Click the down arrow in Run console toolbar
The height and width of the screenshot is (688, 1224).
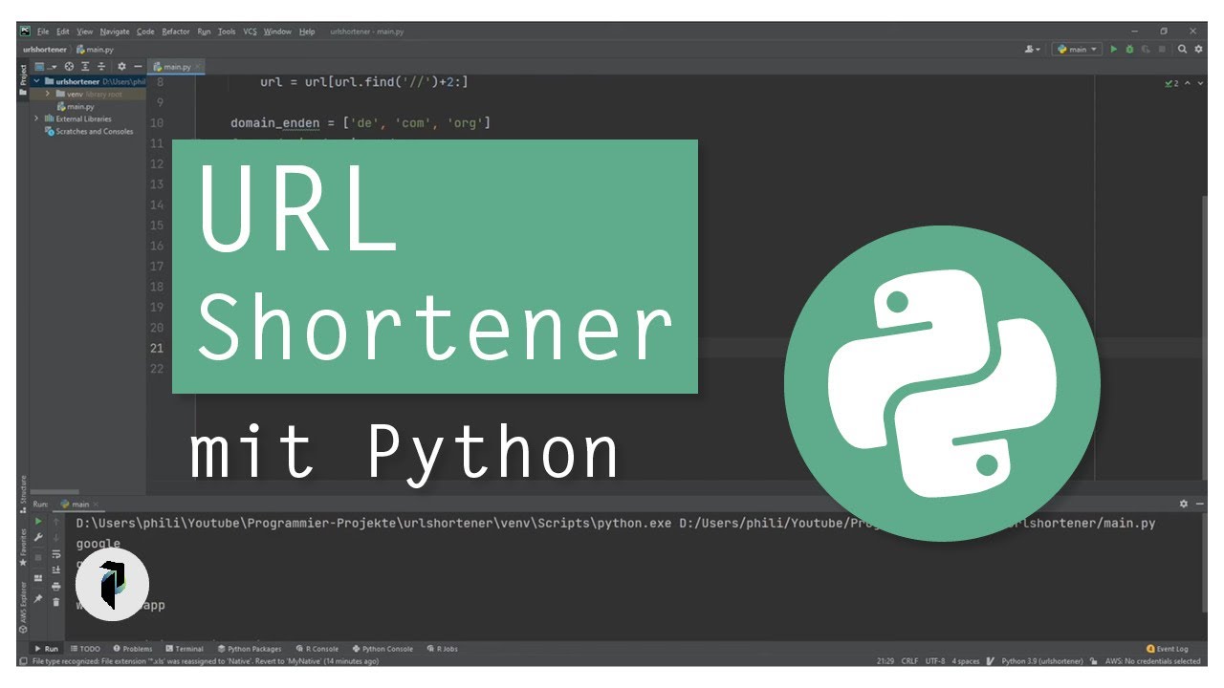(x=56, y=538)
